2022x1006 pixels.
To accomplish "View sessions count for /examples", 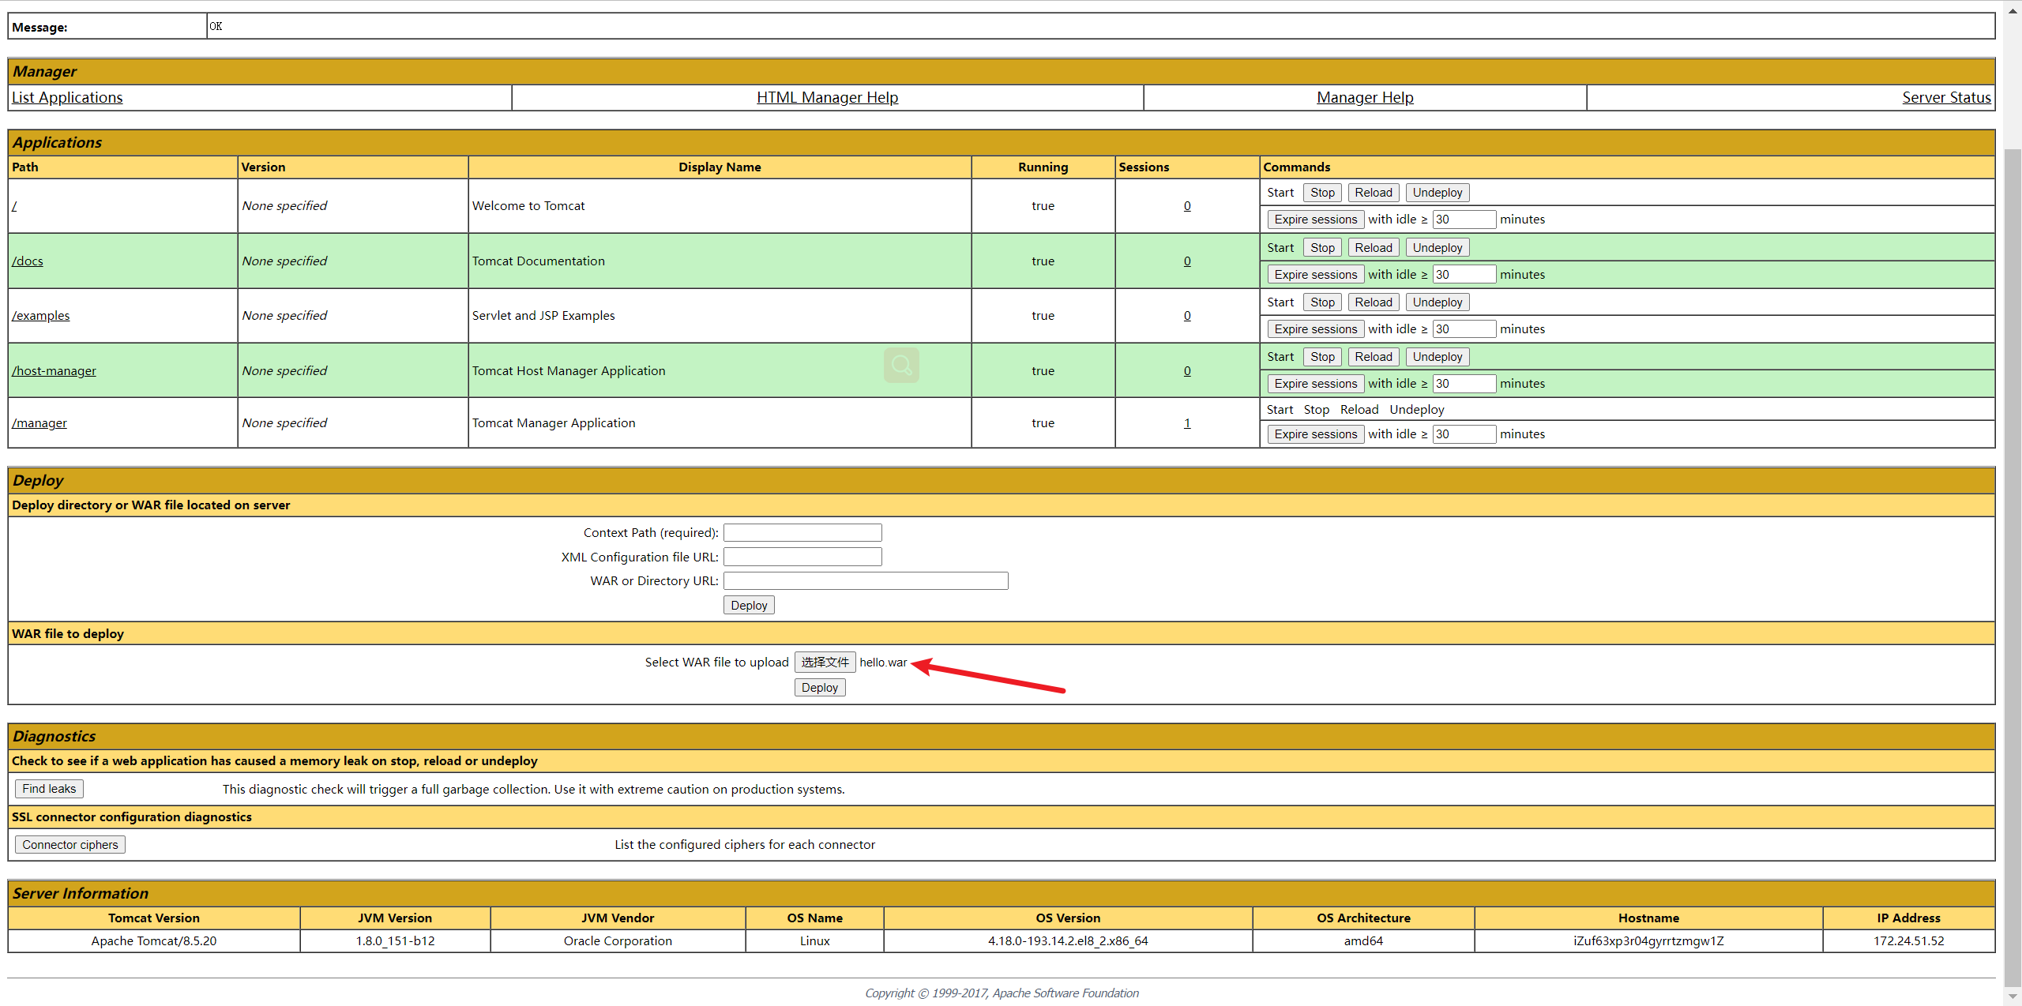I will (1187, 315).
